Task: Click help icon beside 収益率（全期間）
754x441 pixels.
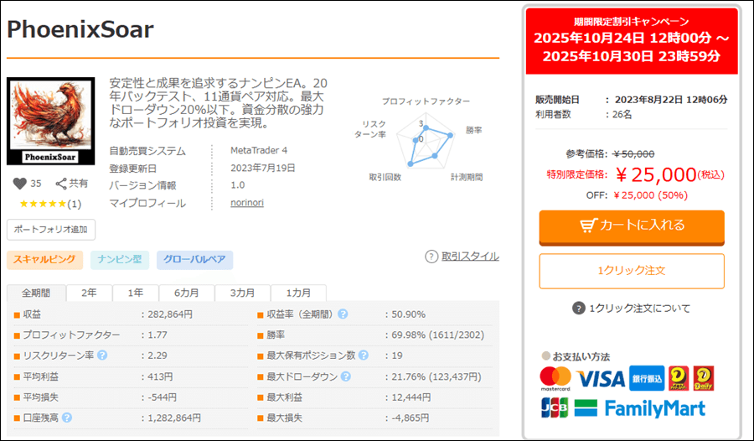Action: tap(343, 314)
